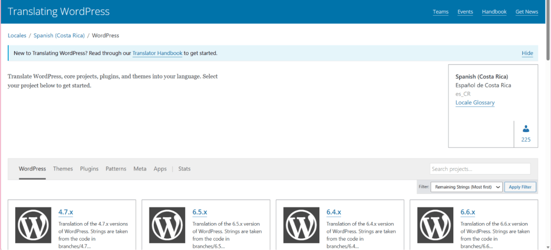
Task: Hide the getting started notice
Action: (527, 53)
